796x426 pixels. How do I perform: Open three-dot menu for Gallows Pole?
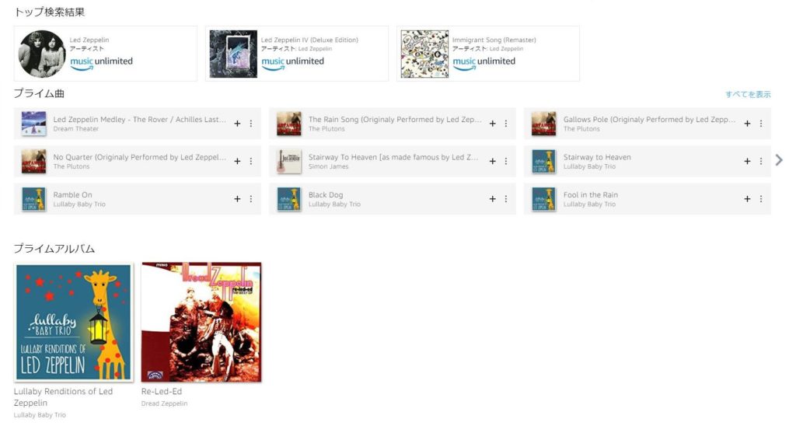[x=761, y=124]
